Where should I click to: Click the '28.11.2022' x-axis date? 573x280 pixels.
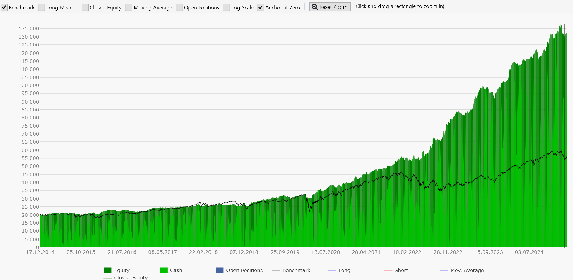click(448, 252)
